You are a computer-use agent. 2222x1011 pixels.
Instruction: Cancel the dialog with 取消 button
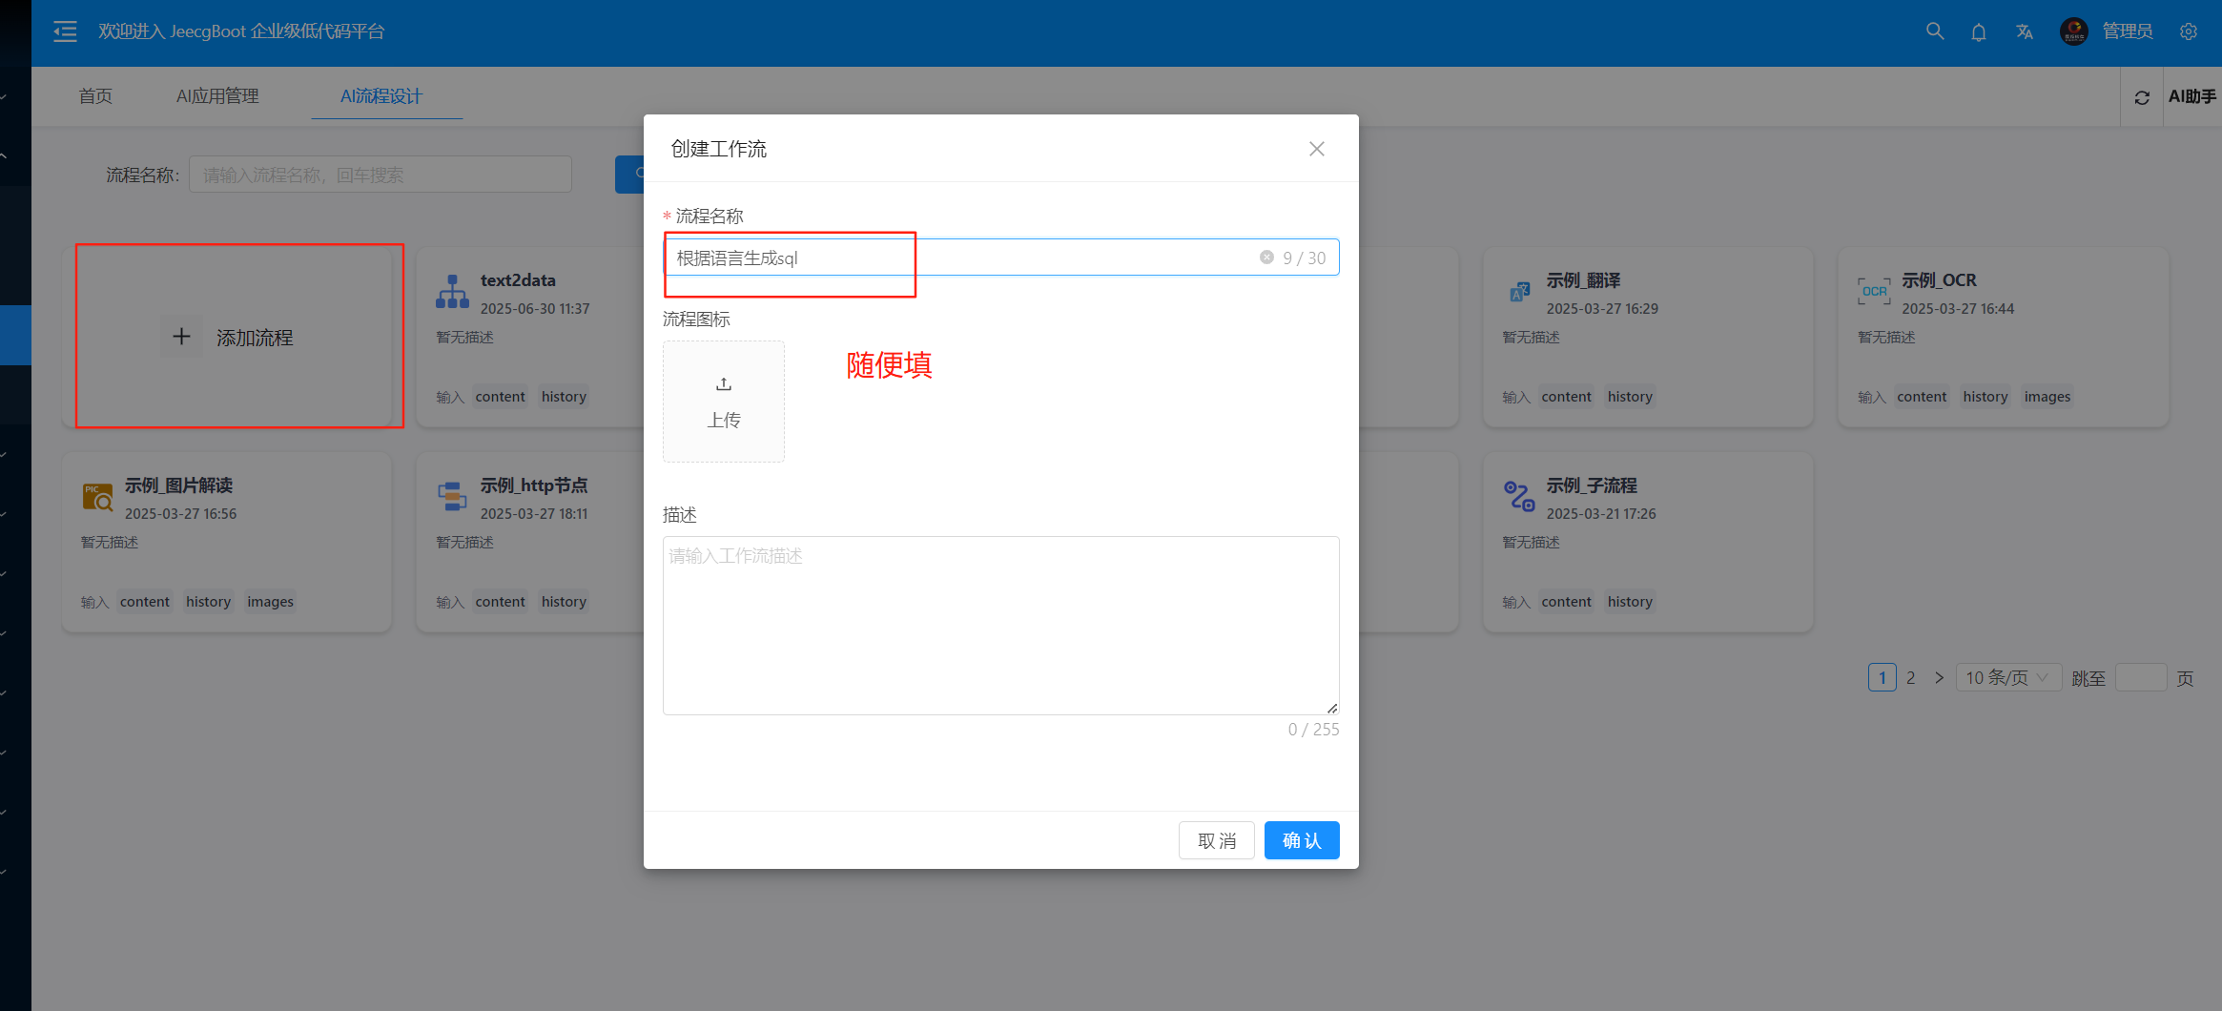click(1217, 840)
